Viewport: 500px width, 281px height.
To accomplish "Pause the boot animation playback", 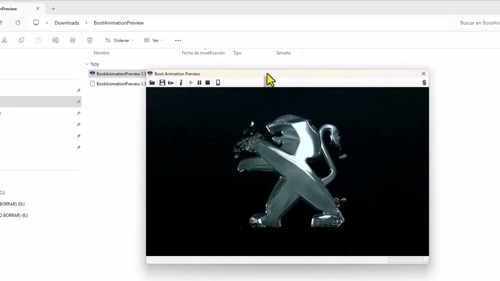I will click(199, 83).
